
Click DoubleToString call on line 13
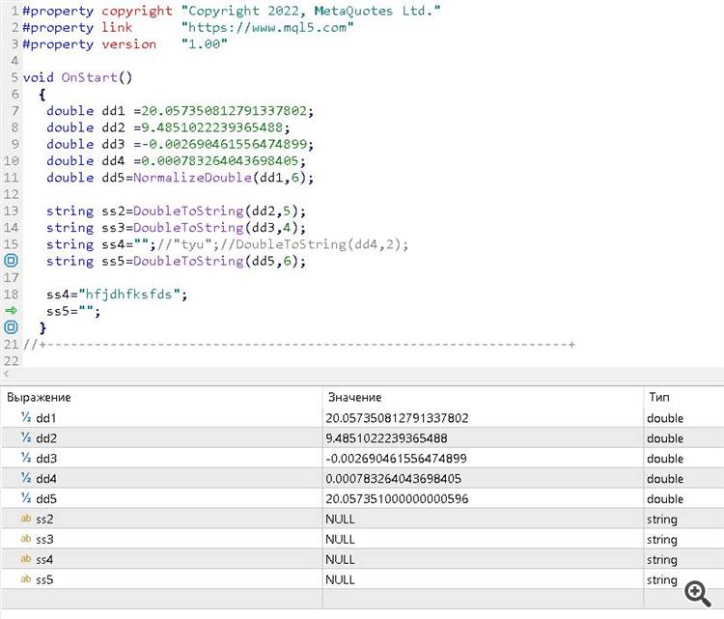coord(188,211)
